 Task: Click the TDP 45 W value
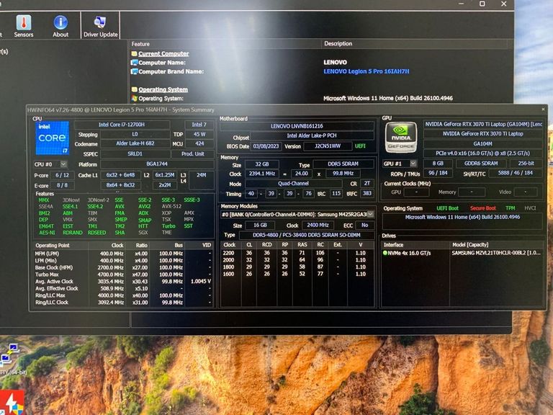[x=199, y=134]
